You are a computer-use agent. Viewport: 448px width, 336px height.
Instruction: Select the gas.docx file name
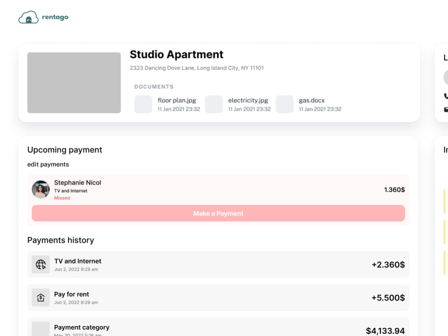[x=312, y=100]
